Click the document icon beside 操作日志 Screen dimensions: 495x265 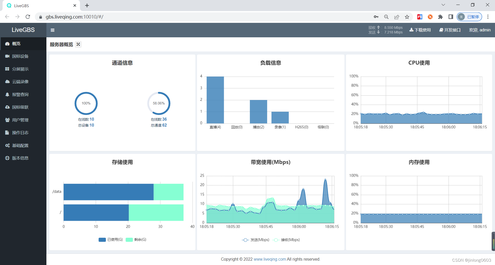pyautogui.click(x=7, y=132)
